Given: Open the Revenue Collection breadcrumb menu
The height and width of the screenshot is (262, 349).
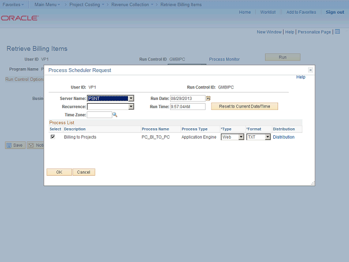Looking at the screenshot, I should tap(132, 4).
